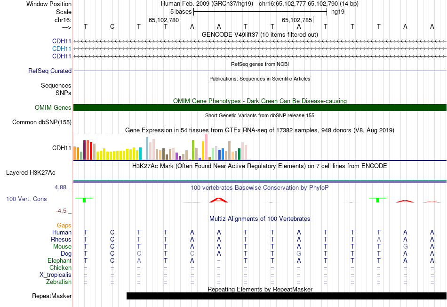Click the 65,102,785 coordinate marker
Screen dimensions: 447x307
(297, 20)
